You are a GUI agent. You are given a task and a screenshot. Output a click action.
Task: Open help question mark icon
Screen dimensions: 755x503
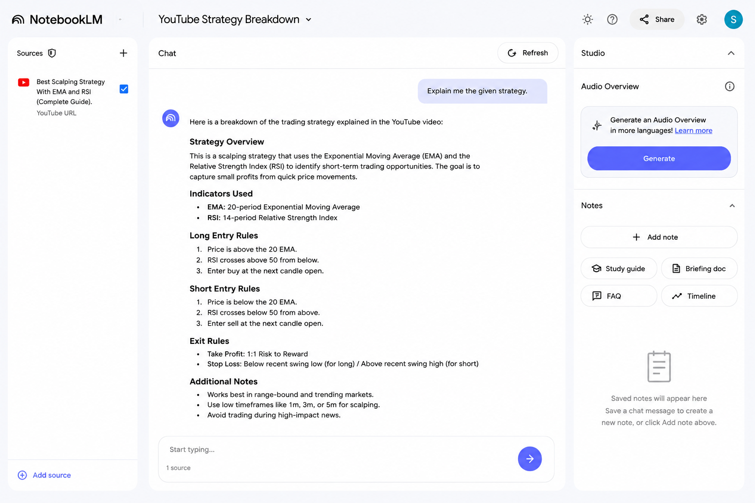612,20
